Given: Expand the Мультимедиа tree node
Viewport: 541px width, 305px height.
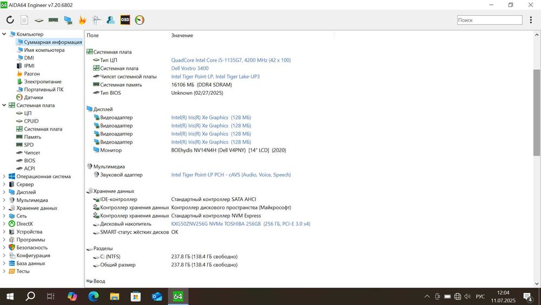Looking at the screenshot, I should [x=4, y=200].
